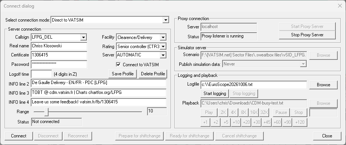This screenshot has height=145, width=346.
Task: Click the Password field
Action: (59, 64)
